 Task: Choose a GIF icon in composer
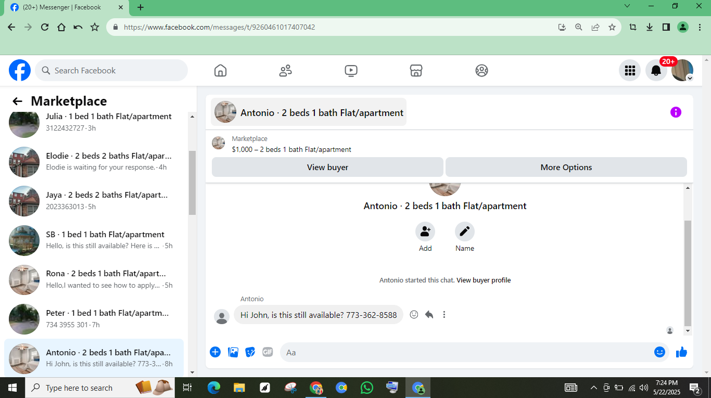[268, 352]
